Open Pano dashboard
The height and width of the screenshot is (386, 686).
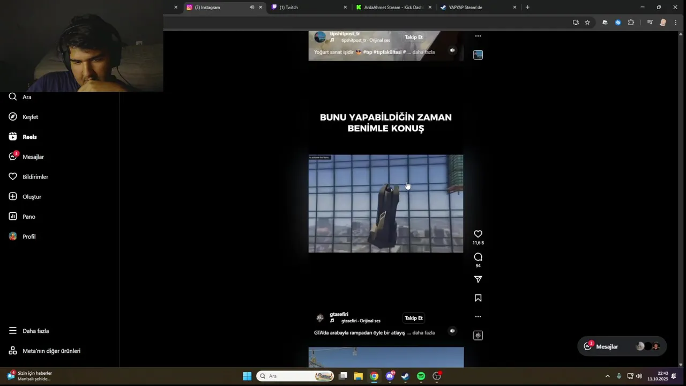[22, 217]
